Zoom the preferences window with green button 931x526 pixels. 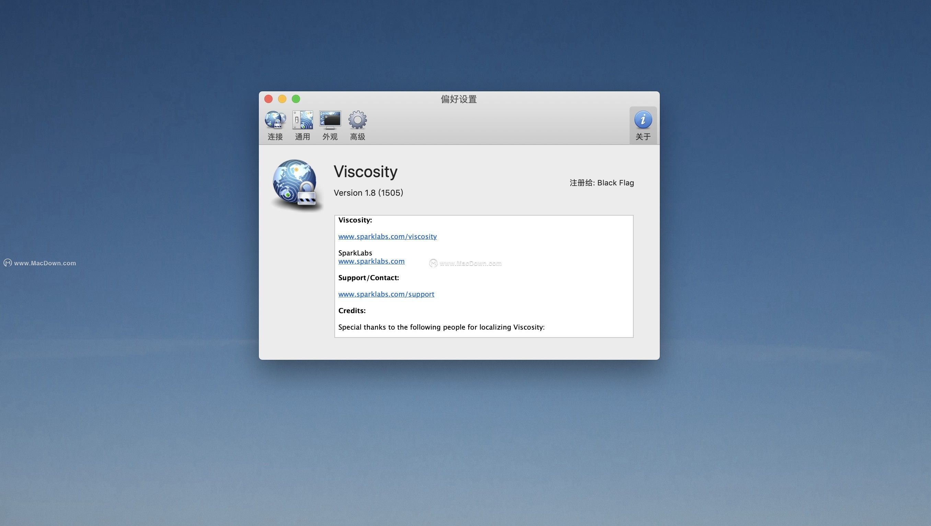click(296, 99)
